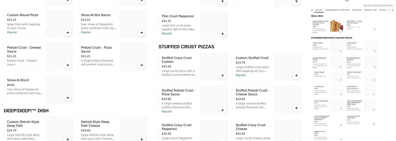Go to EXTRAMOSTBESTEST® ROUND PIZZAS tab
Screen dimensions: 396x141
pyautogui.click(x=337, y=10)
